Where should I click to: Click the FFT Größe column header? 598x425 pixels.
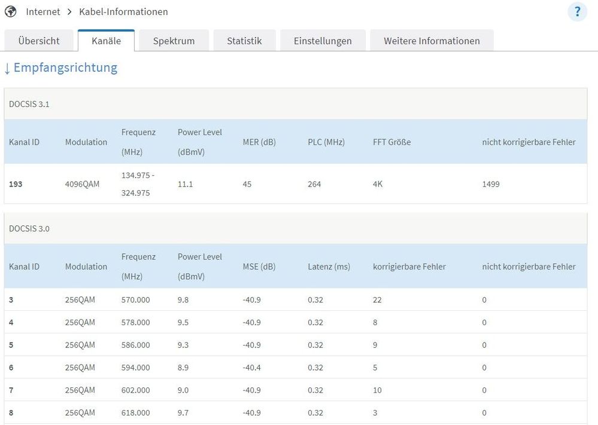click(x=391, y=142)
